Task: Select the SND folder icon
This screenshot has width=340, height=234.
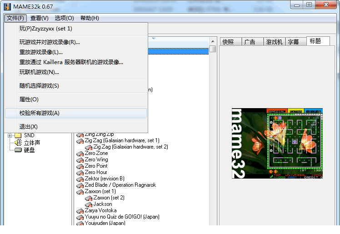Action: (x=18, y=135)
